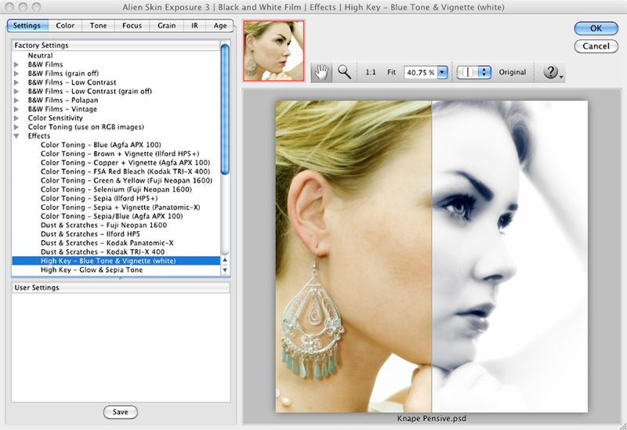This screenshot has width=627, height=430.
Task: Click the preset list scroll-up arrow
Action: 225,260
